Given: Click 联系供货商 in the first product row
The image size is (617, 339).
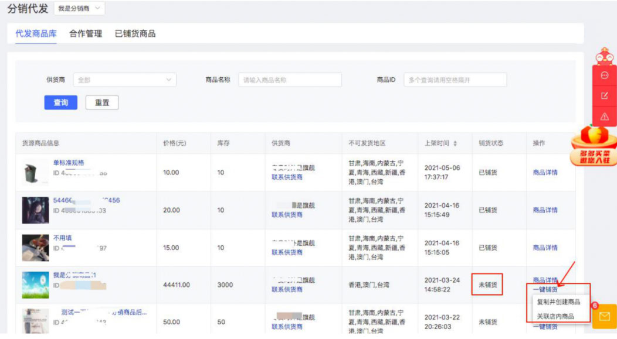Looking at the screenshot, I should [x=288, y=179].
